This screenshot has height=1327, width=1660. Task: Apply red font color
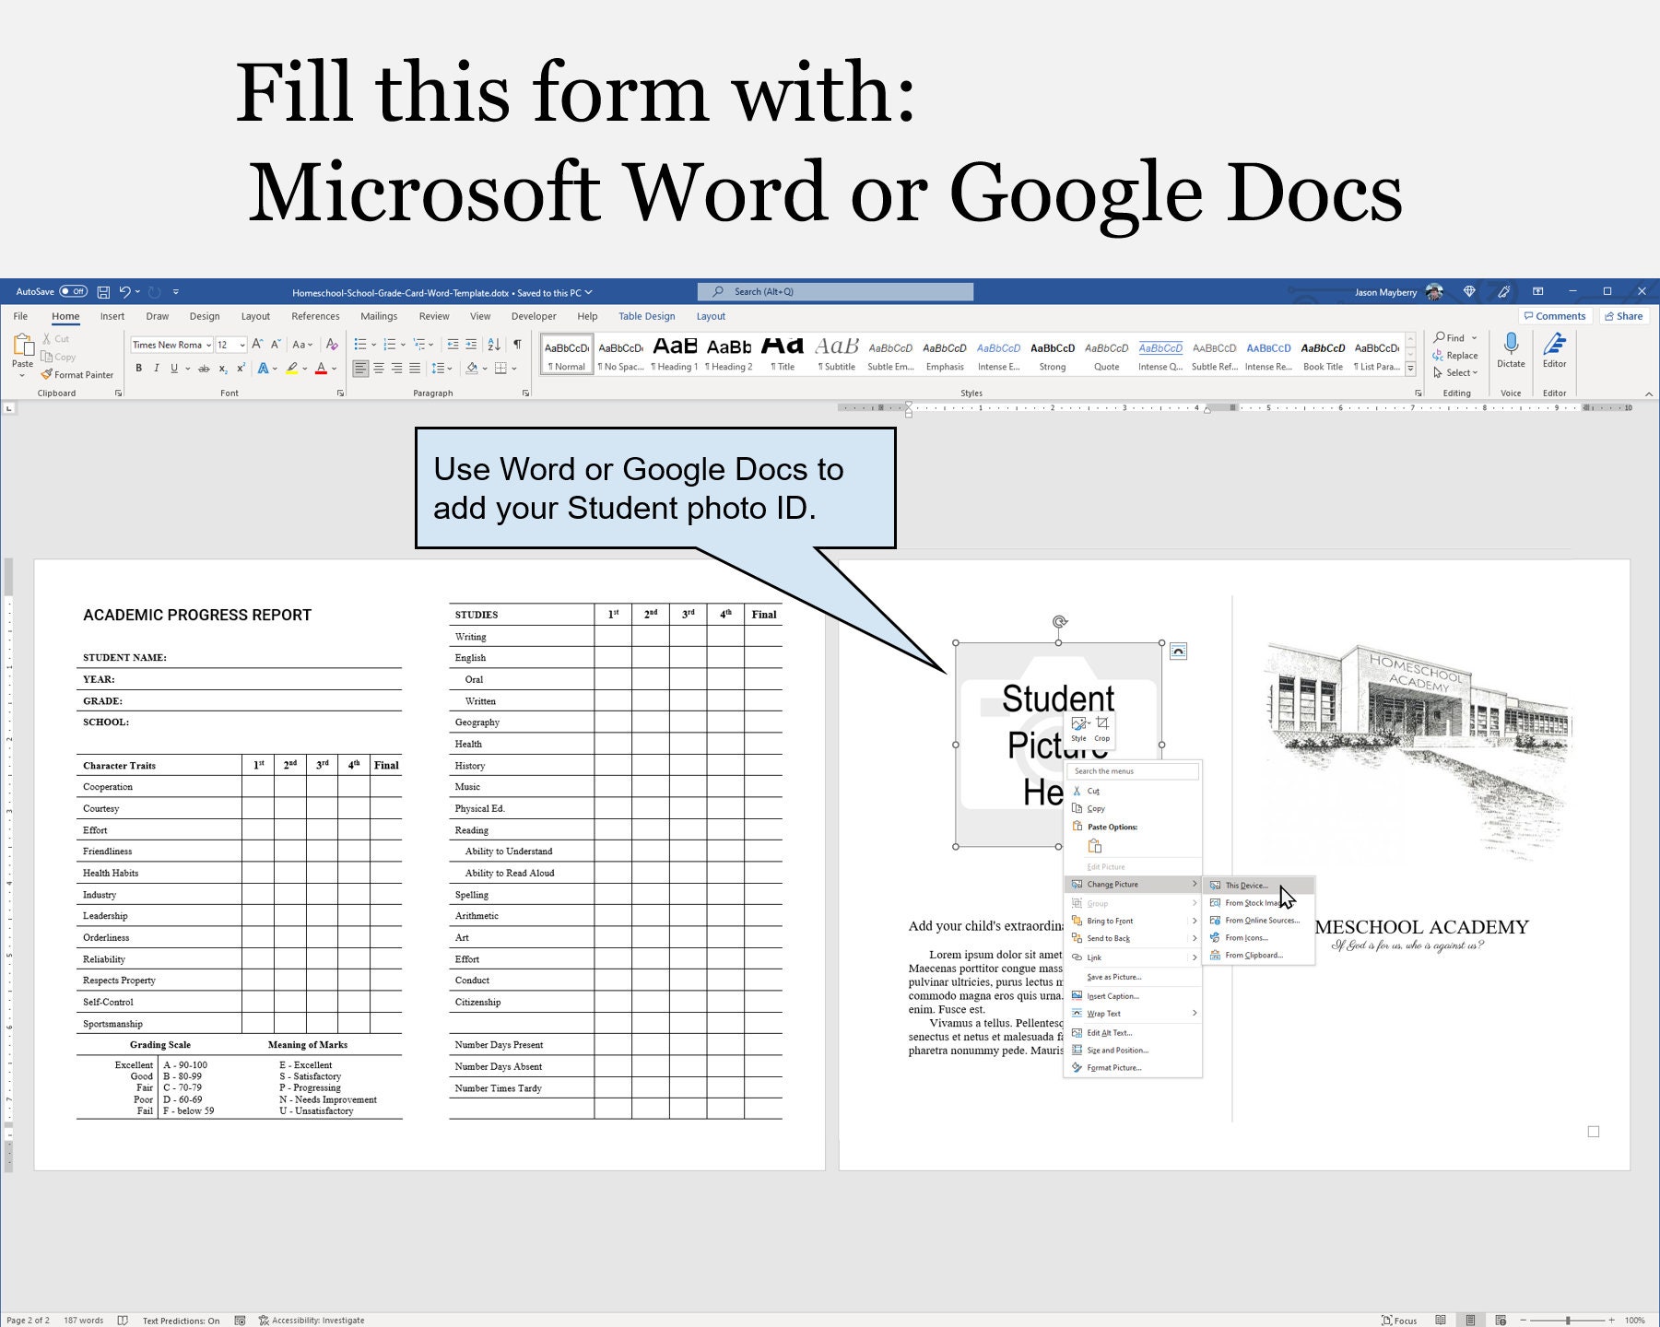321,368
